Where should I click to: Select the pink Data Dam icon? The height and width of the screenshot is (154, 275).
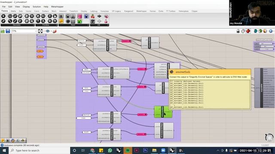pos(106,16)
